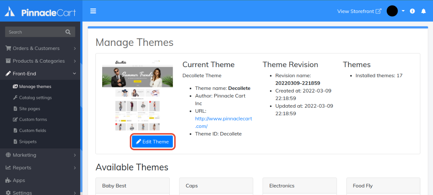Click the Edit Theme button
Viewport: 433px width, 195px height.
[x=153, y=142]
